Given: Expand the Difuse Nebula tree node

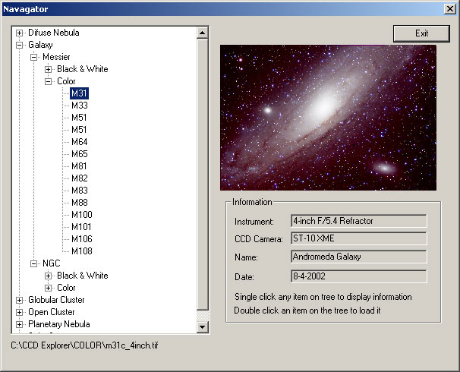Looking at the screenshot, I should pyautogui.click(x=20, y=33).
